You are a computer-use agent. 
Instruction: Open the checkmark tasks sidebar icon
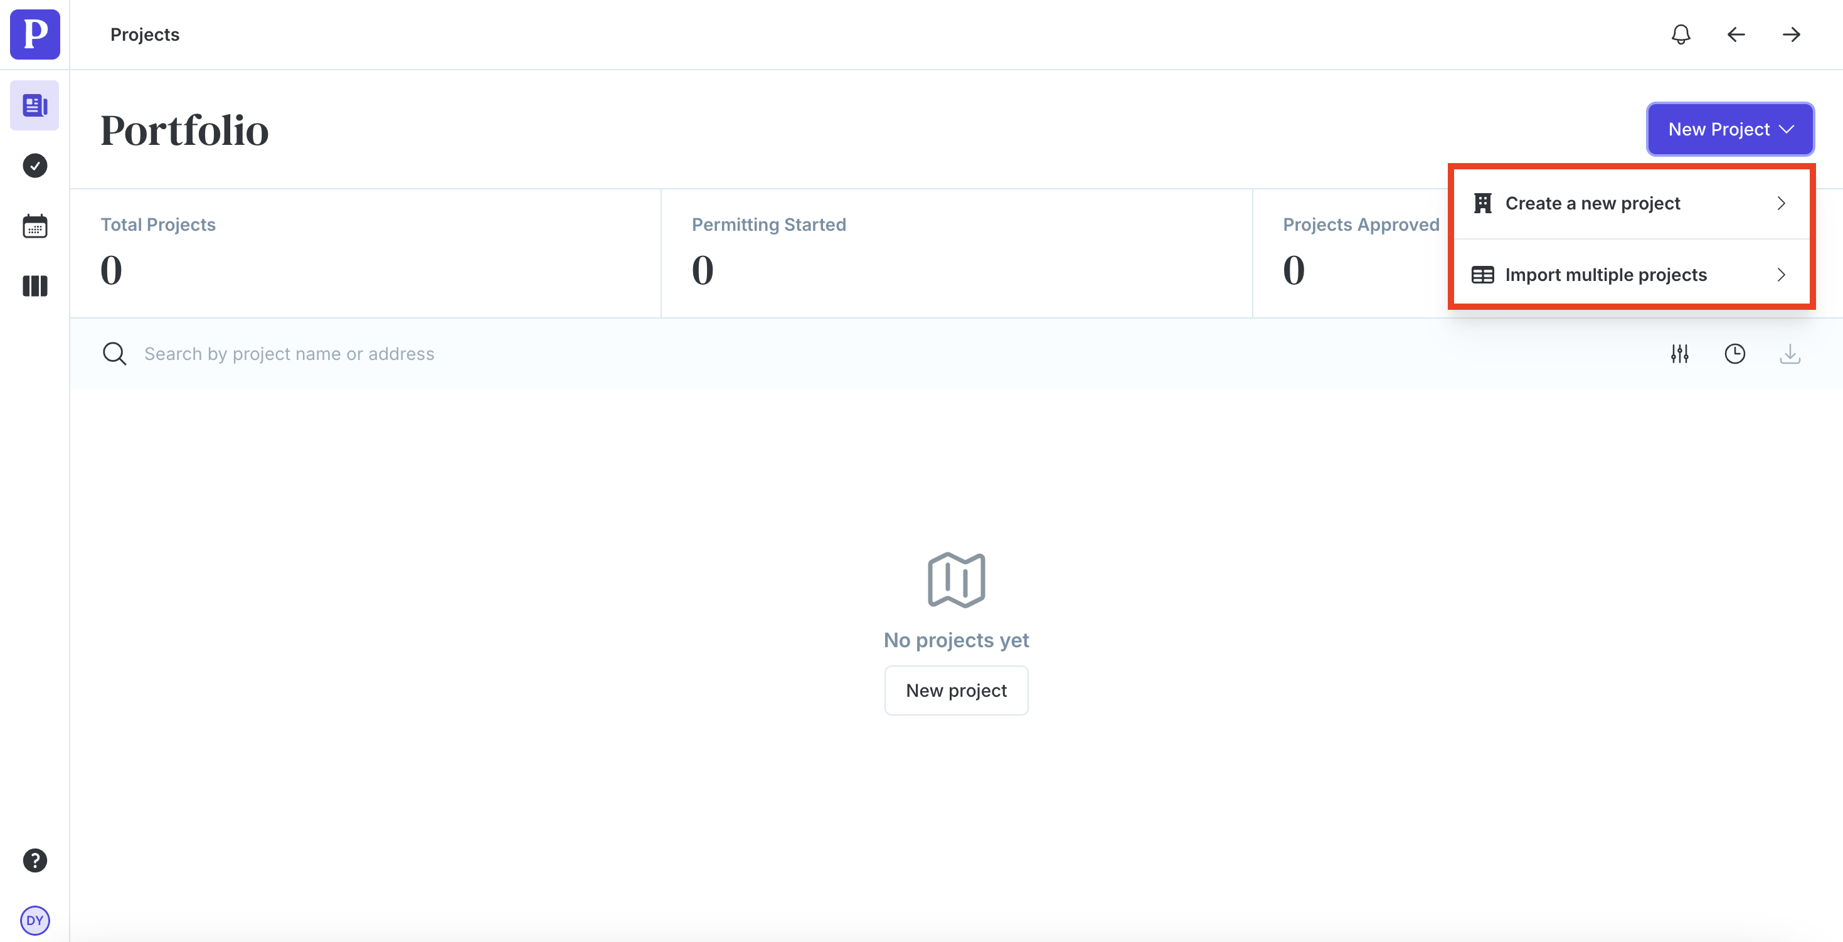pos(35,166)
